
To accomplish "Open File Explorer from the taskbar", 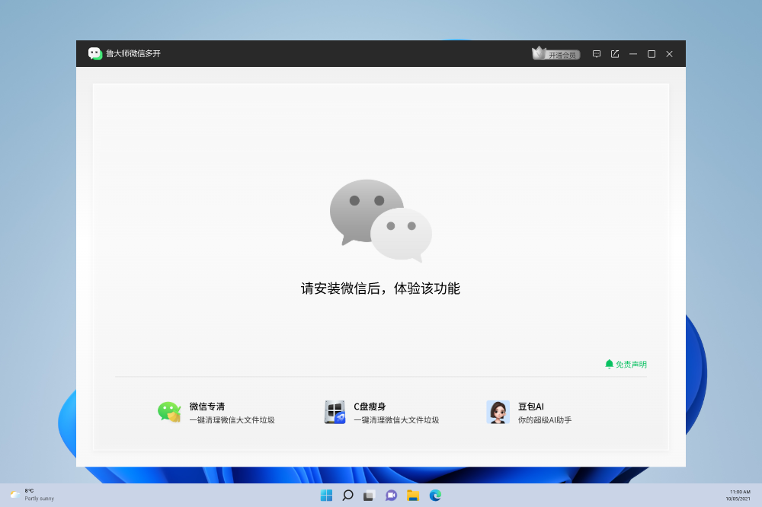I will click(412, 495).
